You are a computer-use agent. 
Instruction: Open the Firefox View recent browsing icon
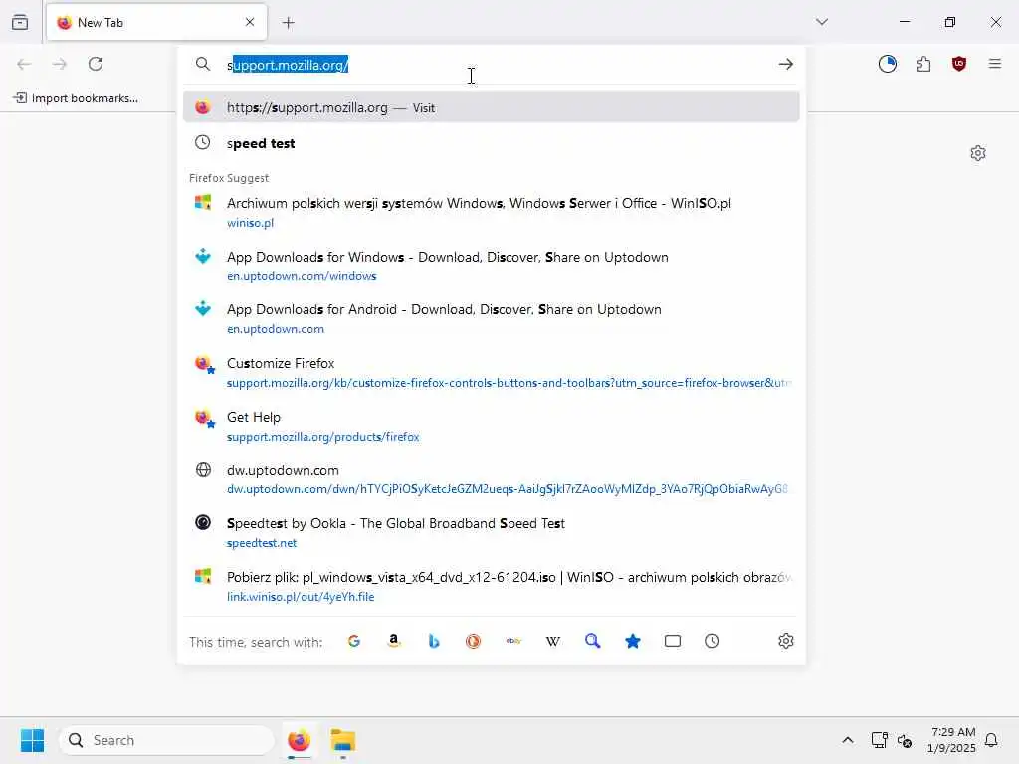(20, 22)
